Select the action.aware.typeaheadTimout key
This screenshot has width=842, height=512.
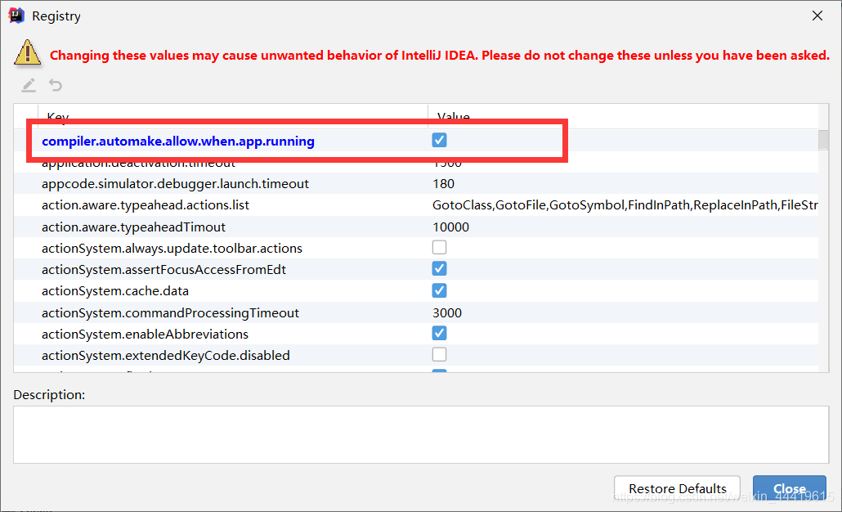pyautogui.click(x=134, y=227)
